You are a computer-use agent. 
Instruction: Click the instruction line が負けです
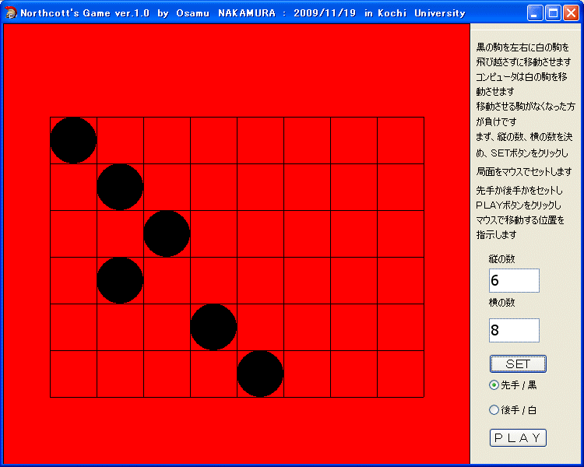click(x=497, y=121)
